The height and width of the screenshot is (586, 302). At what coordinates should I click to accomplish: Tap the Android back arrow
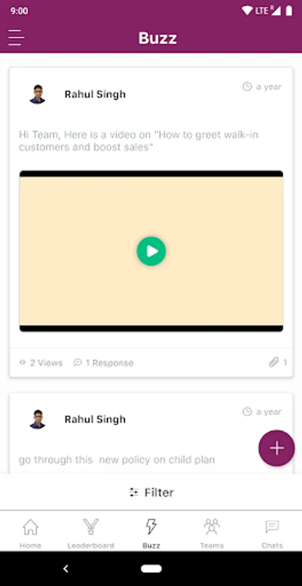tap(66, 569)
